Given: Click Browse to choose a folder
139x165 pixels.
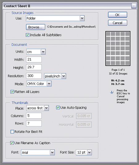Looking at the screenshot, I should 36,27.
